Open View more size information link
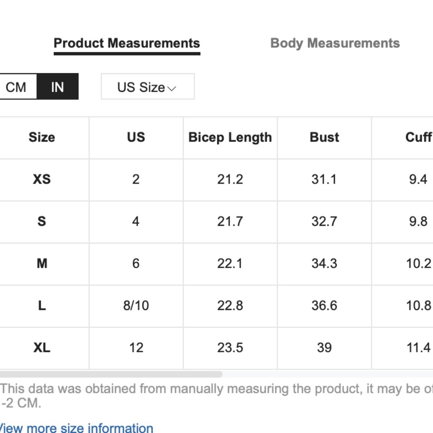This screenshot has height=433, width=433. tap(77, 427)
